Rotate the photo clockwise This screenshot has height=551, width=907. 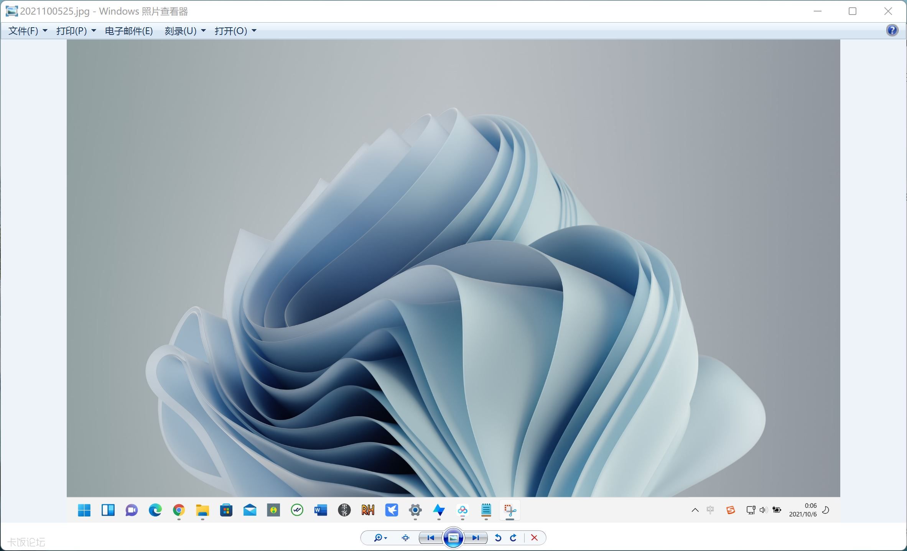click(x=513, y=538)
